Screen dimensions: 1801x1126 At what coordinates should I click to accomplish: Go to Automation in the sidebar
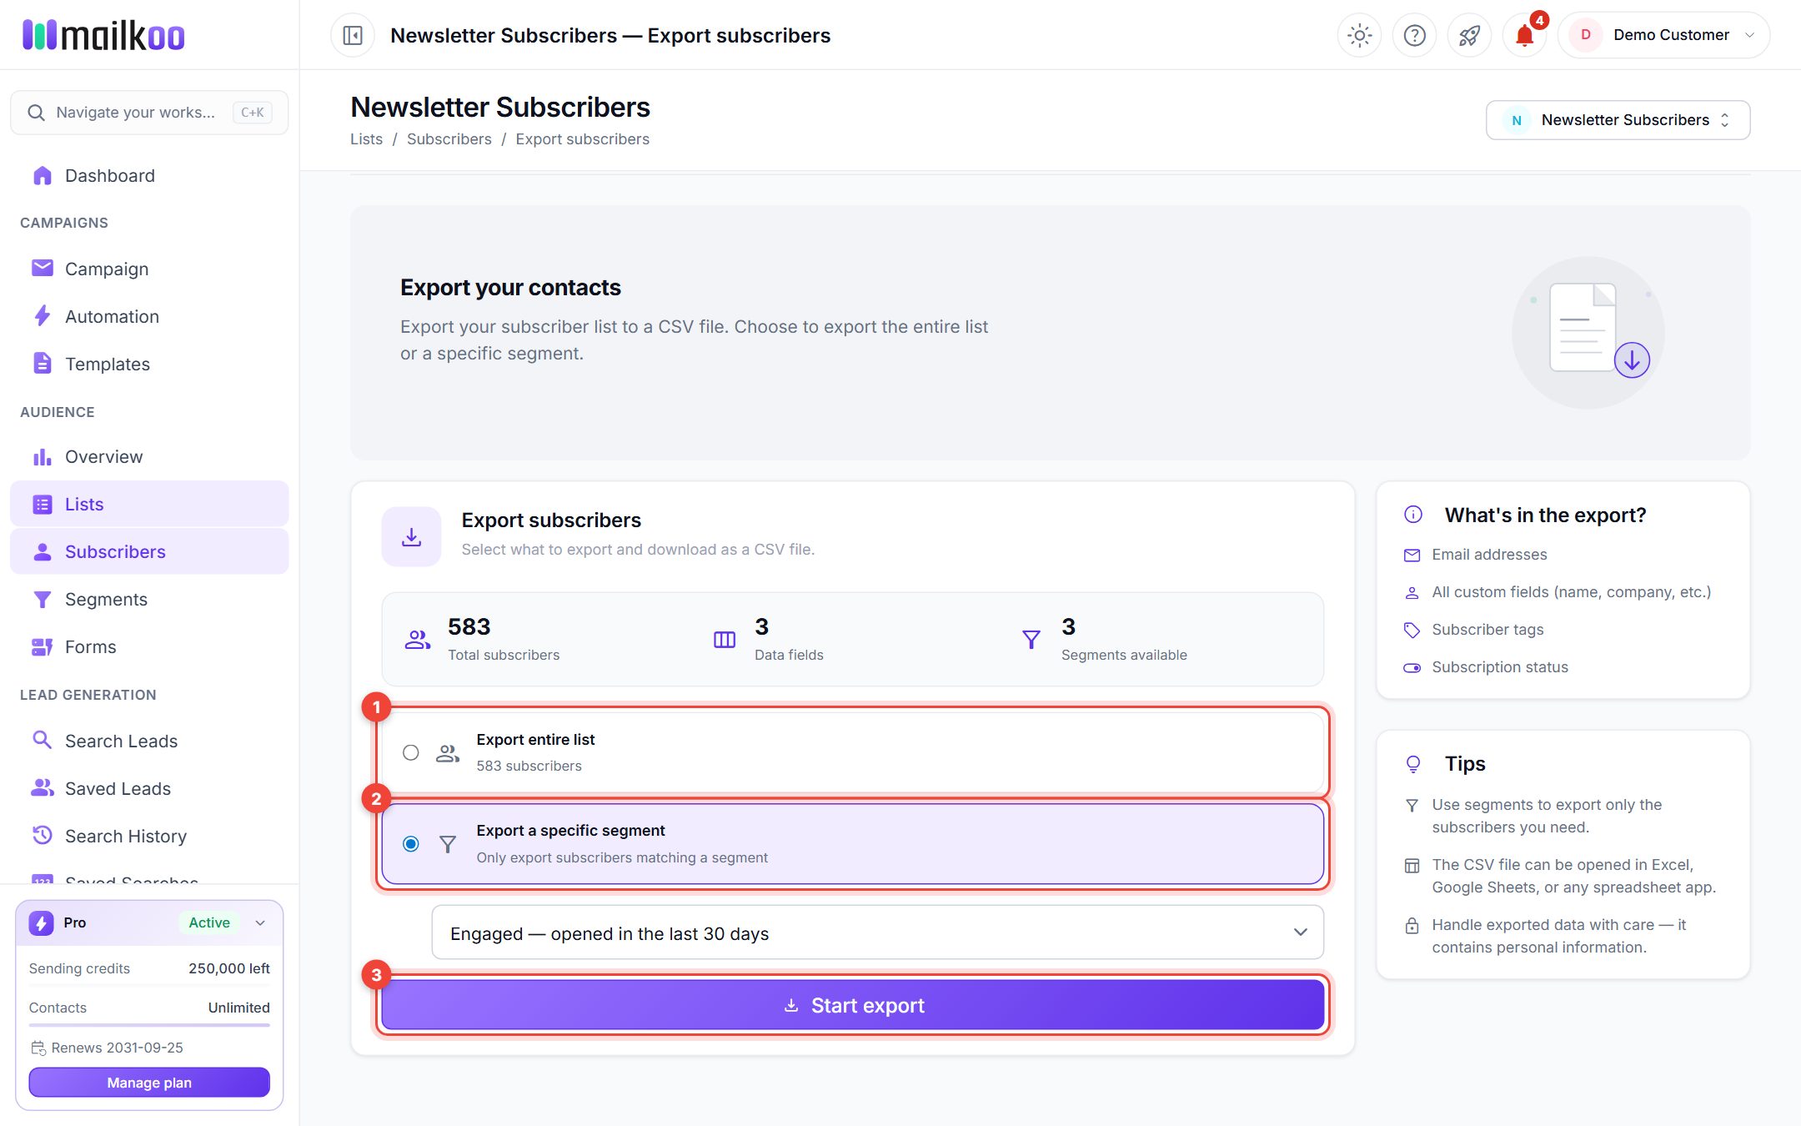coord(149,316)
